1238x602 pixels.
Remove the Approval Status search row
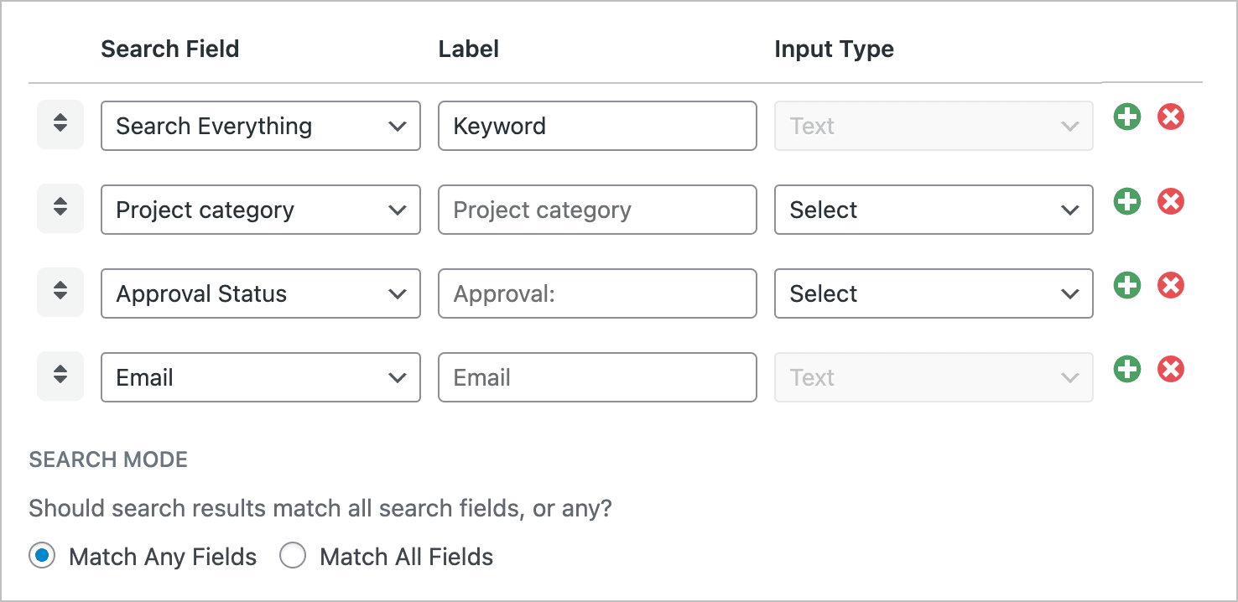[x=1171, y=286]
